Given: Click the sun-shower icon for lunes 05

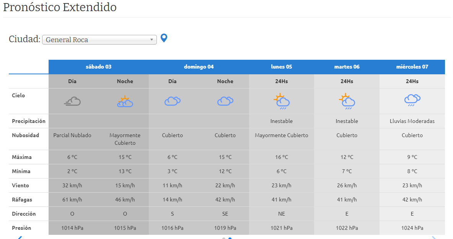Looking at the screenshot, I should pos(281,101).
